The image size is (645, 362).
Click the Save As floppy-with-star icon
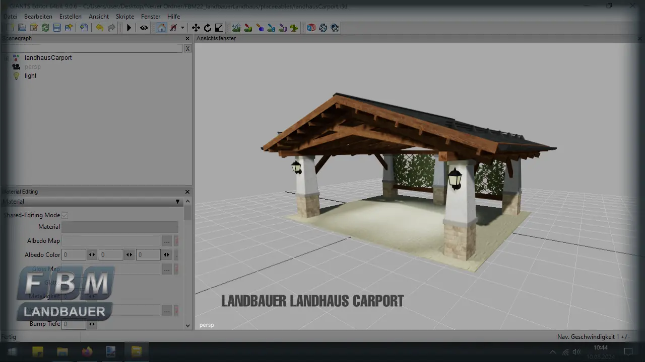68,28
